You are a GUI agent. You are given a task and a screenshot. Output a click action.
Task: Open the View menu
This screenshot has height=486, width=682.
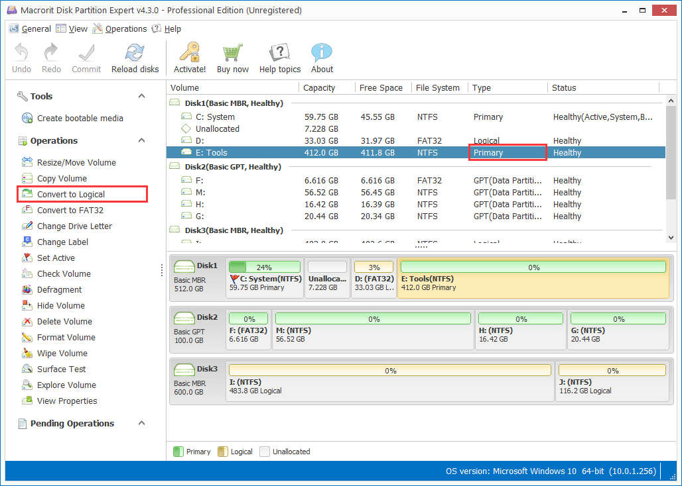click(x=72, y=28)
